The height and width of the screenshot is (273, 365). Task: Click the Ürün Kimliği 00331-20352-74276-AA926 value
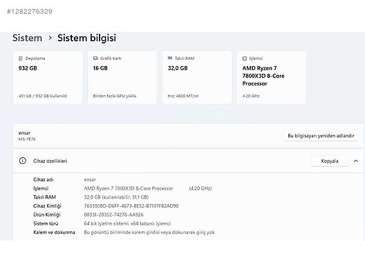point(113,214)
